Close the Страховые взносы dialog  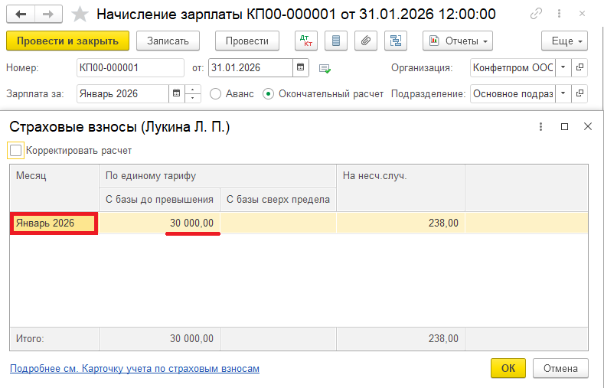click(588, 126)
